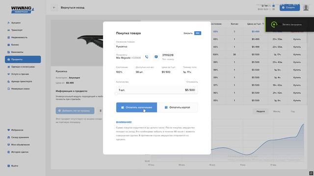Click Купить in the 1д. 17ч. row
The width and height of the screenshot is (314, 176).
coord(297,54)
